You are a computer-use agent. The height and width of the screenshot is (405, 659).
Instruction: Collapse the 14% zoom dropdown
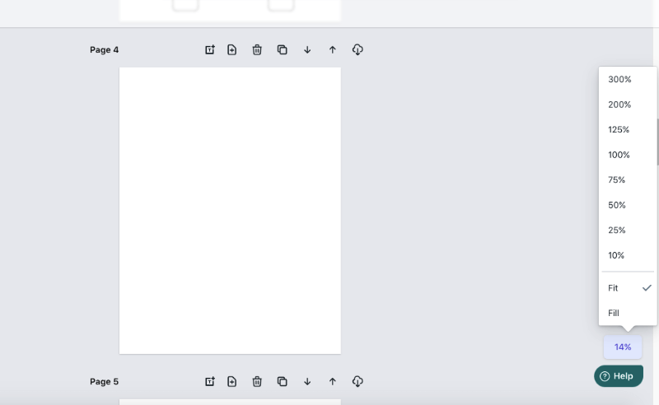[x=623, y=347]
